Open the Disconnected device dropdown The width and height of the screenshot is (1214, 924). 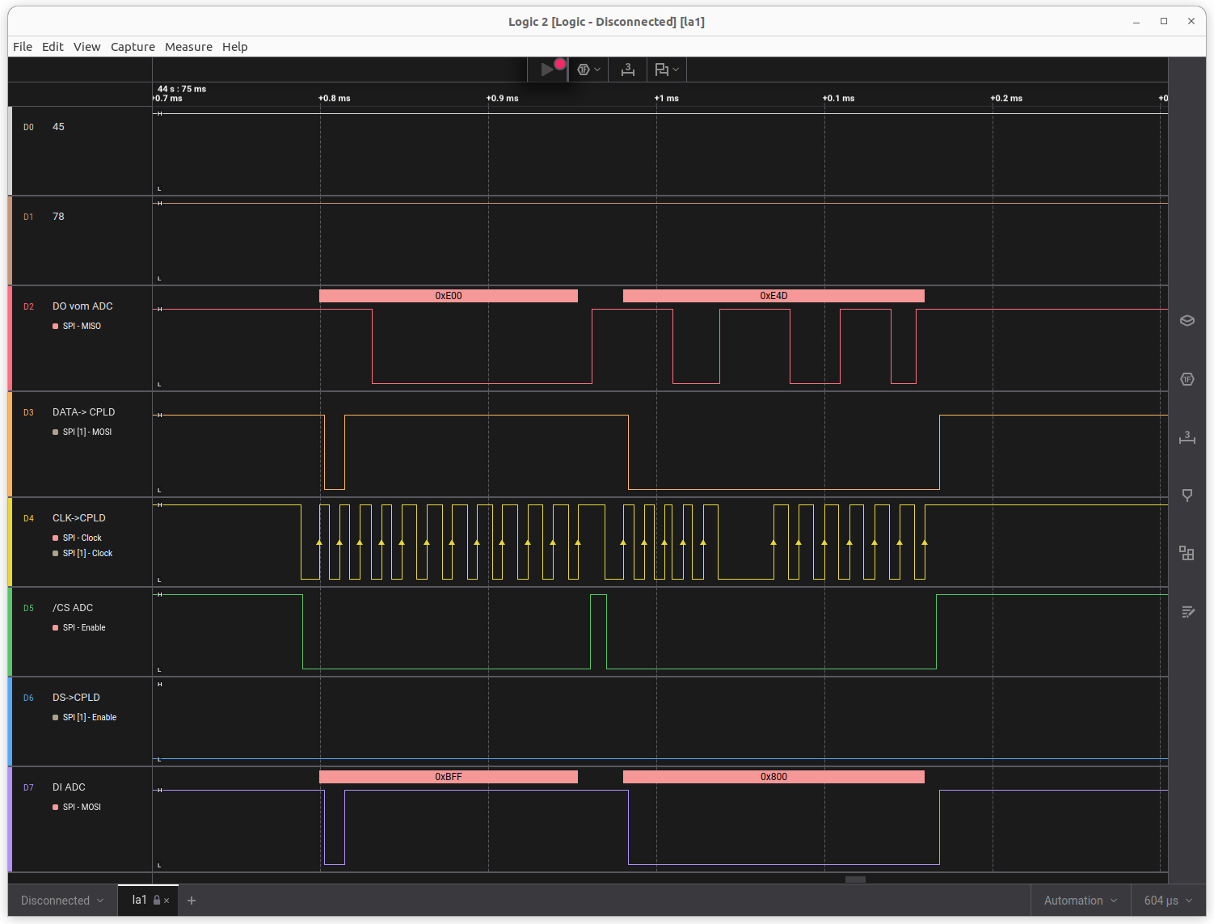click(x=62, y=901)
